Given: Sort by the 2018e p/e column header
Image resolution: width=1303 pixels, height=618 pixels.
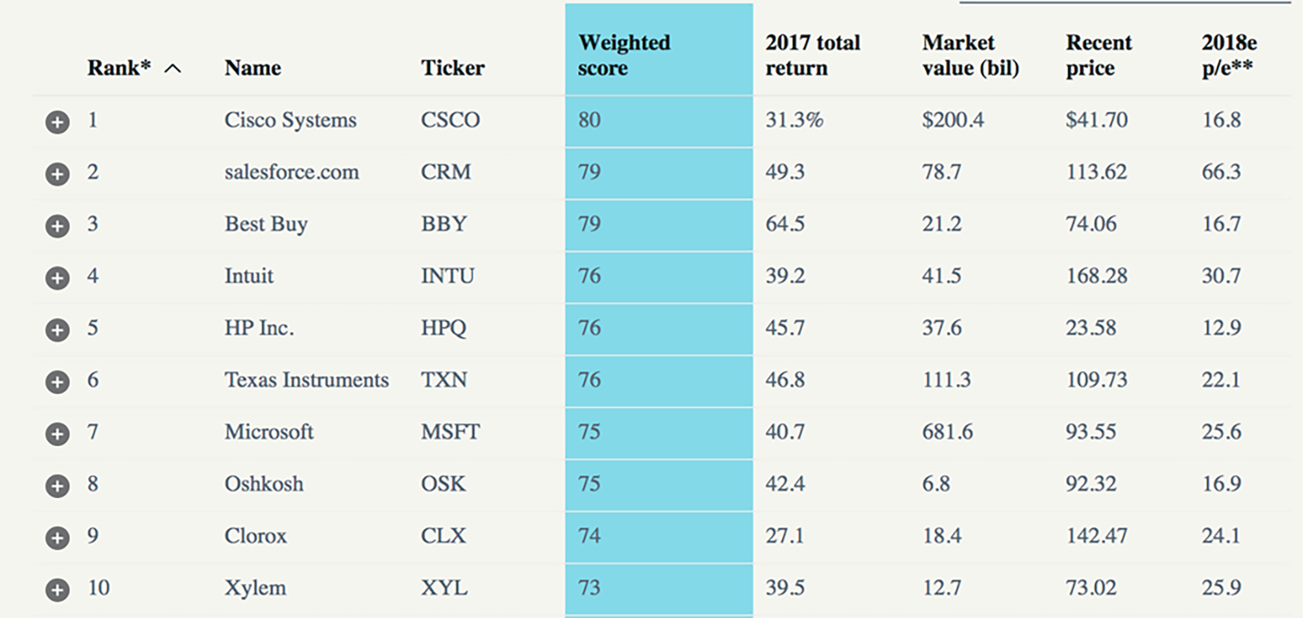Looking at the screenshot, I should (1229, 55).
